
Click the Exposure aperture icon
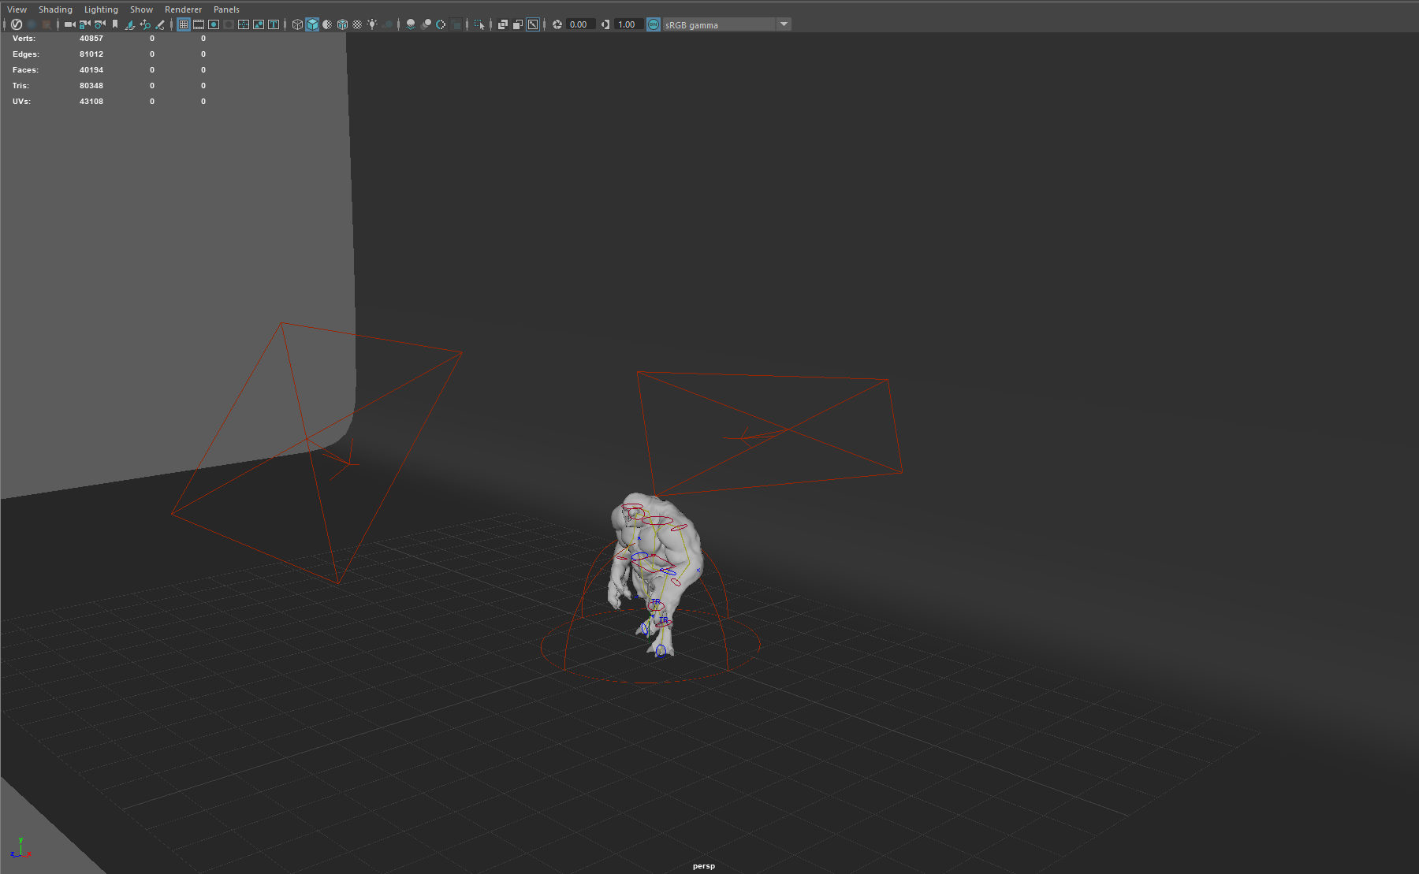tap(557, 24)
